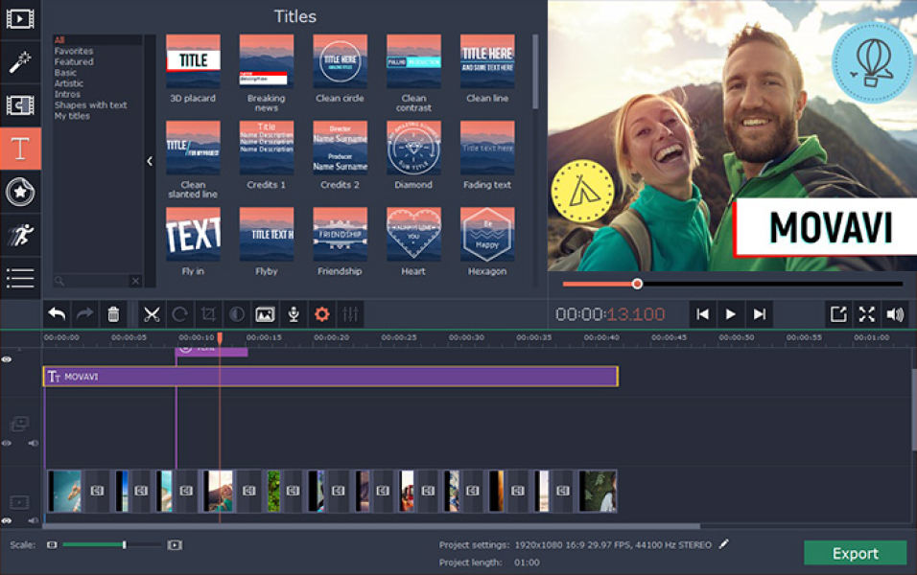917x575 pixels.
Task: Click the Export button
Action: click(x=855, y=553)
